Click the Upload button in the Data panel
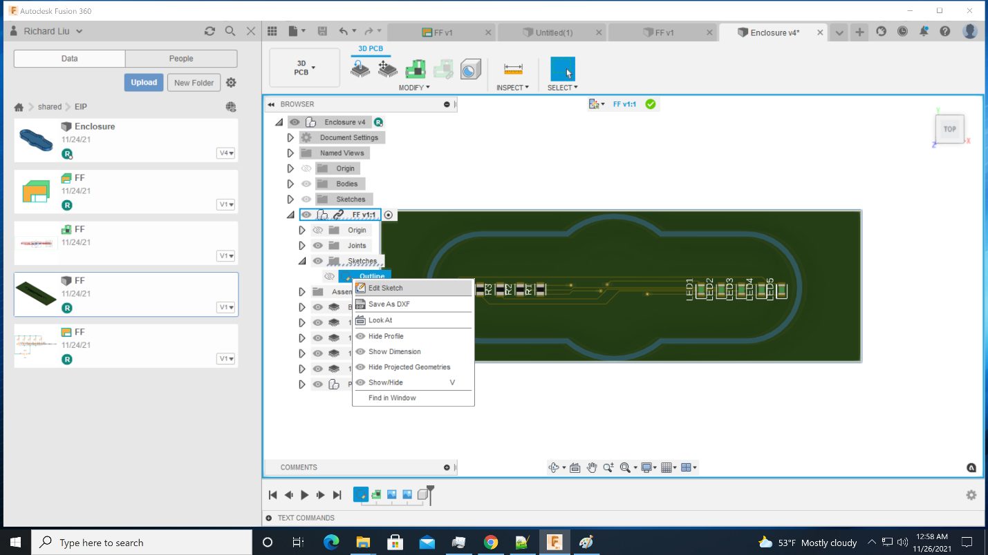 [x=143, y=82]
